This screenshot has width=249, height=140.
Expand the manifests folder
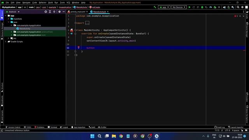tap(9, 19)
